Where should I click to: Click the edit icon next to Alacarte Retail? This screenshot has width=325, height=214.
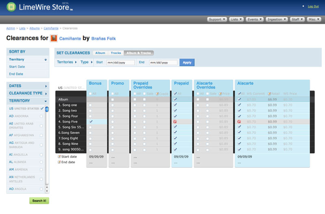pos(269,94)
